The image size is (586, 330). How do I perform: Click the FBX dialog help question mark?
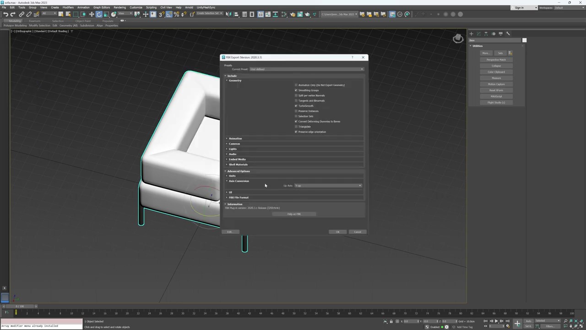352,57
